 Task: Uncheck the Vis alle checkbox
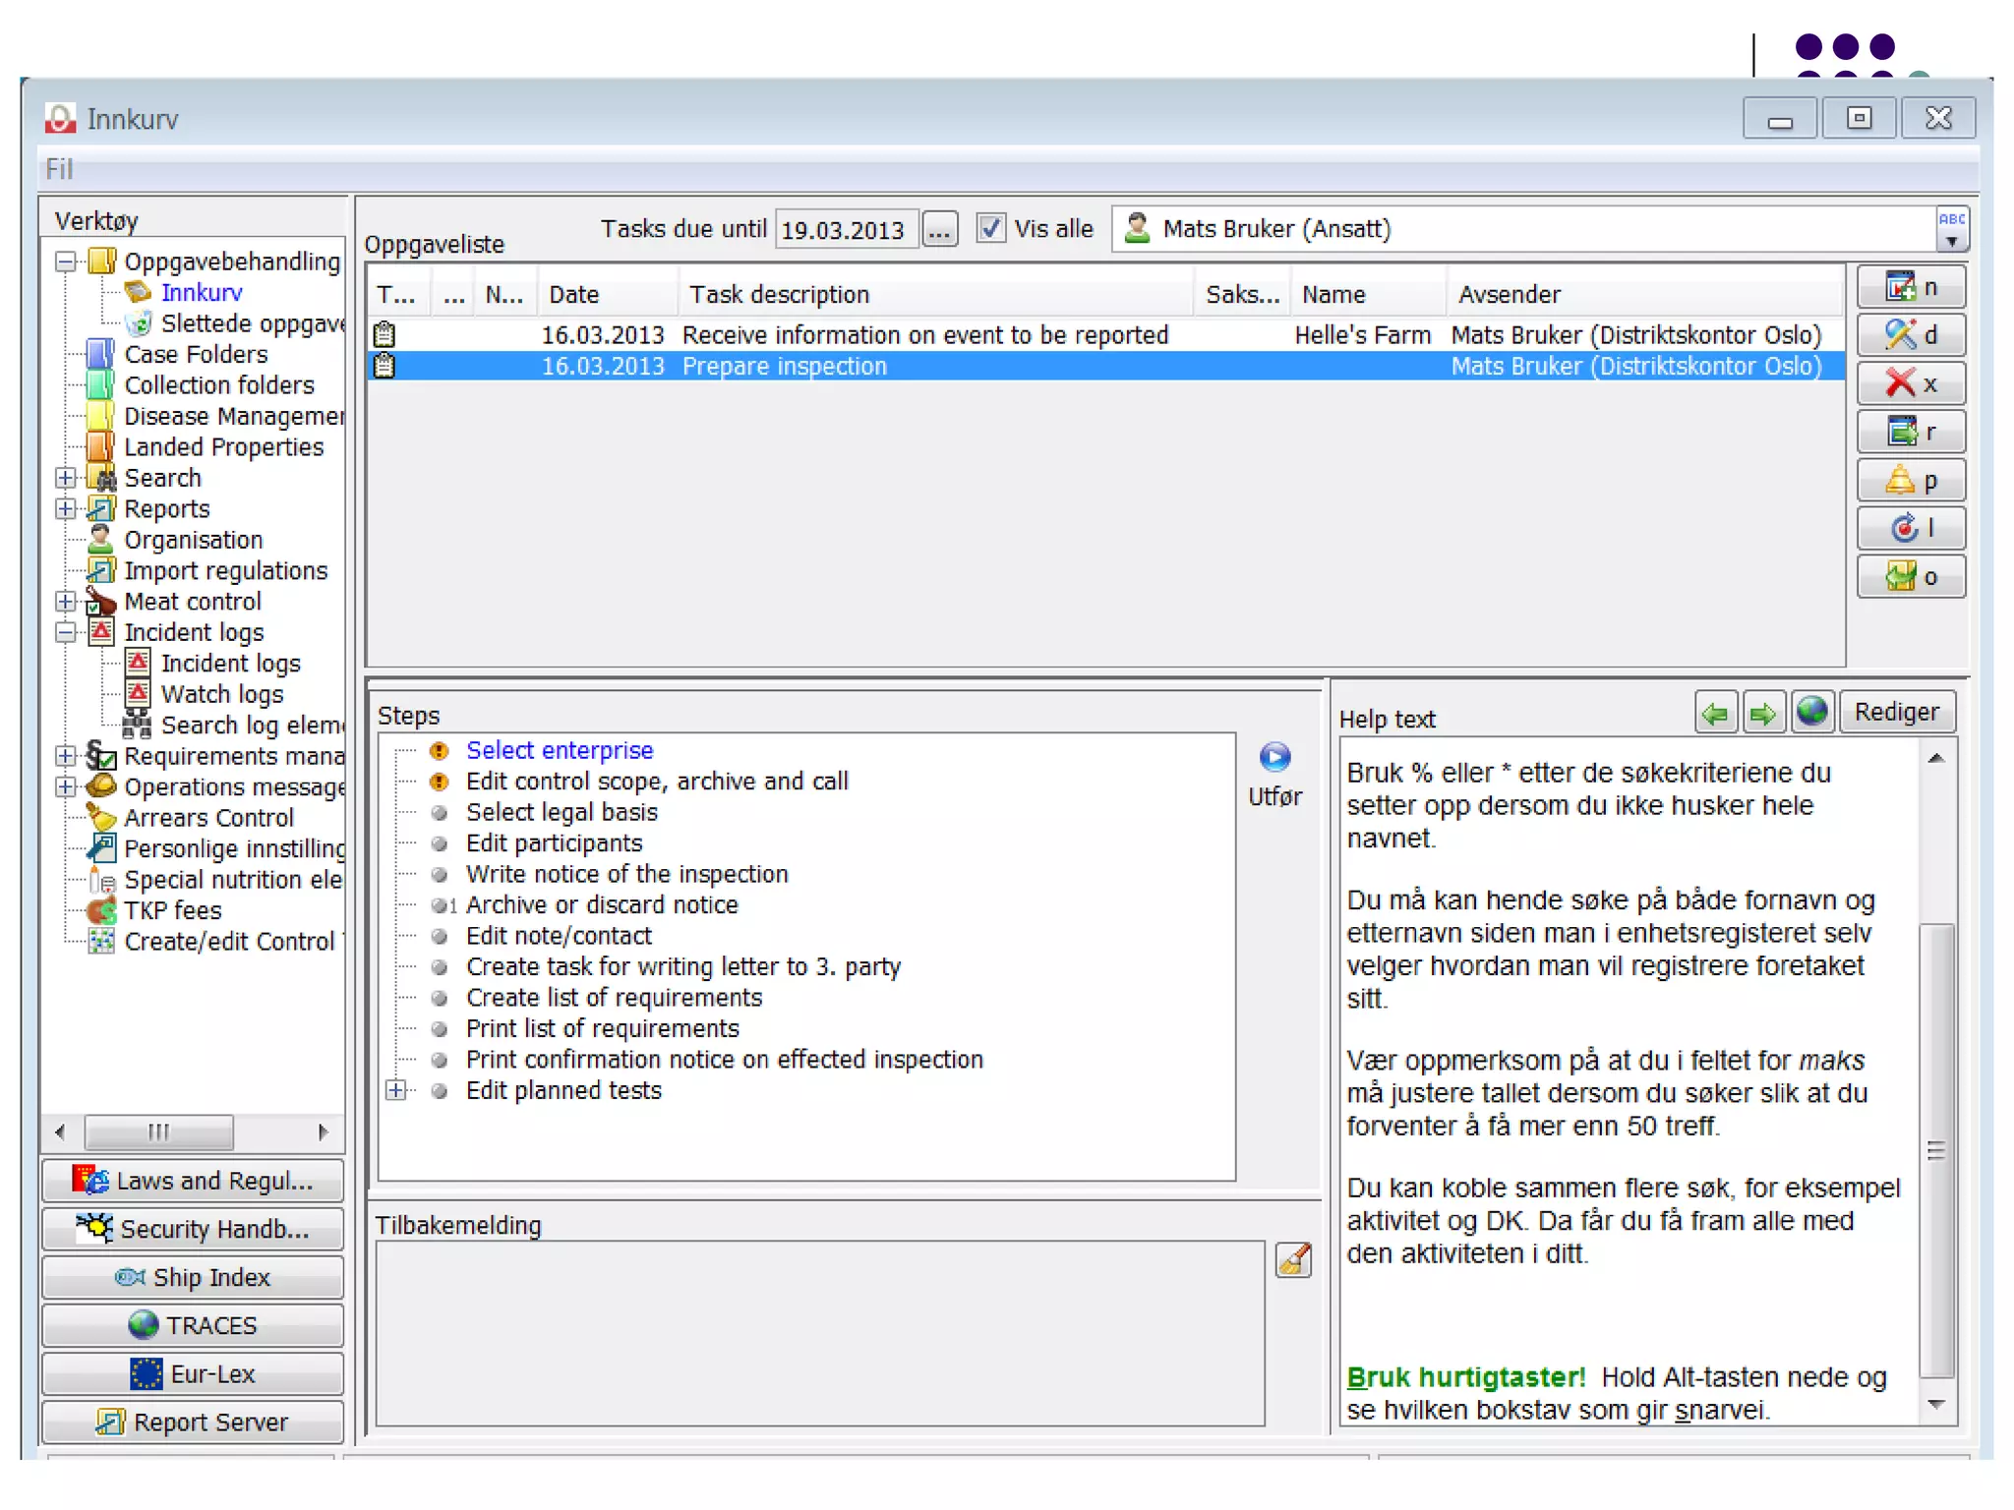(x=990, y=228)
